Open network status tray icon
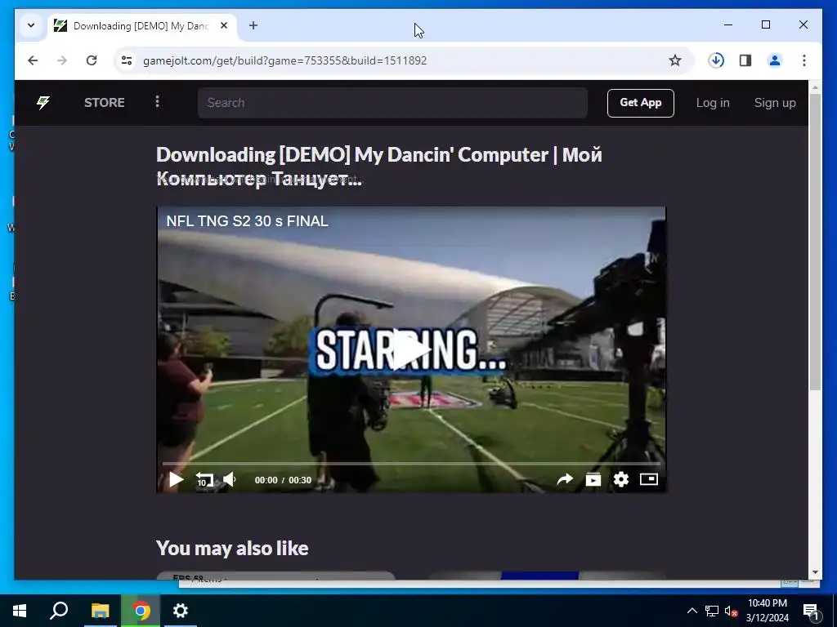Screen dimensions: 837x627 (x=712, y=611)
